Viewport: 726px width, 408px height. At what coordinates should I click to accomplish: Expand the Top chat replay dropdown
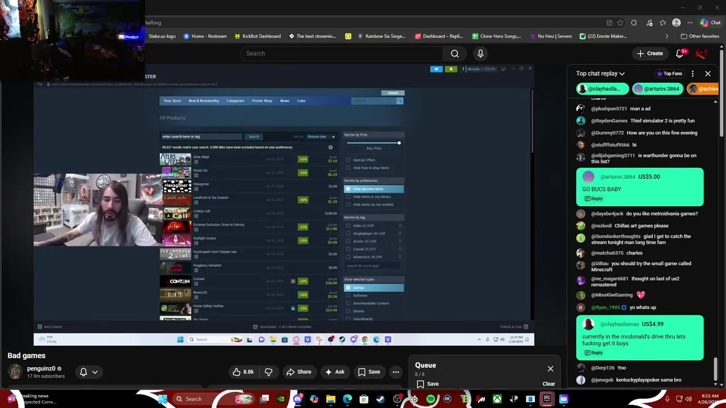pos(600,74)
